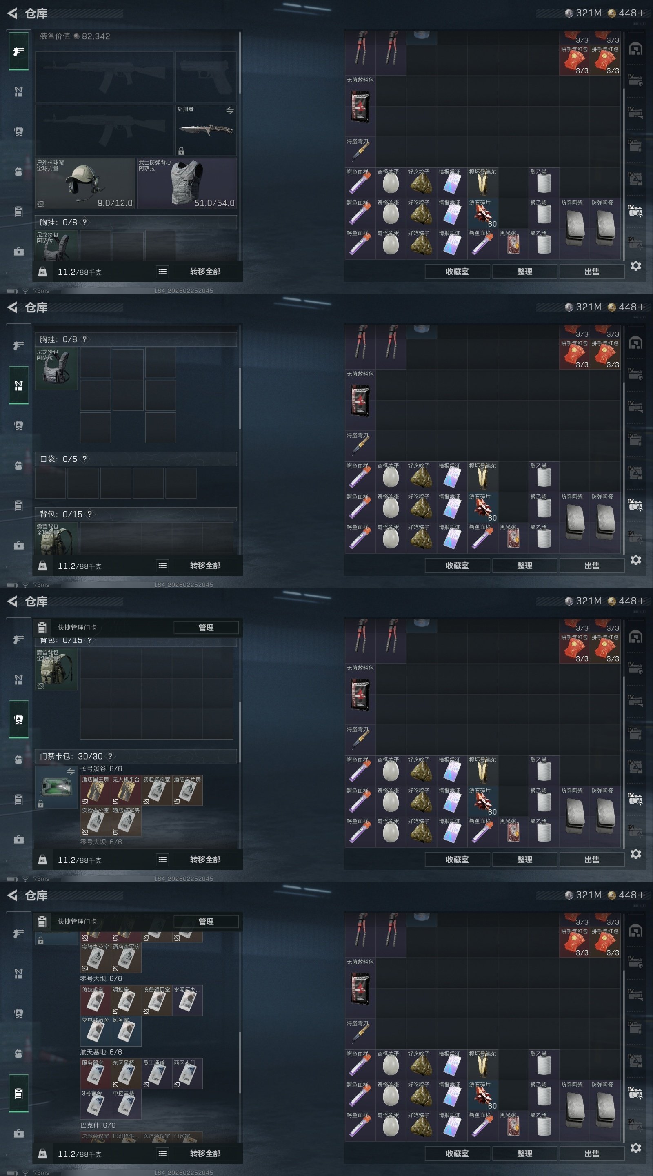
Task: Click the 装备价值 82,342 value label
Action: (75, 36)
